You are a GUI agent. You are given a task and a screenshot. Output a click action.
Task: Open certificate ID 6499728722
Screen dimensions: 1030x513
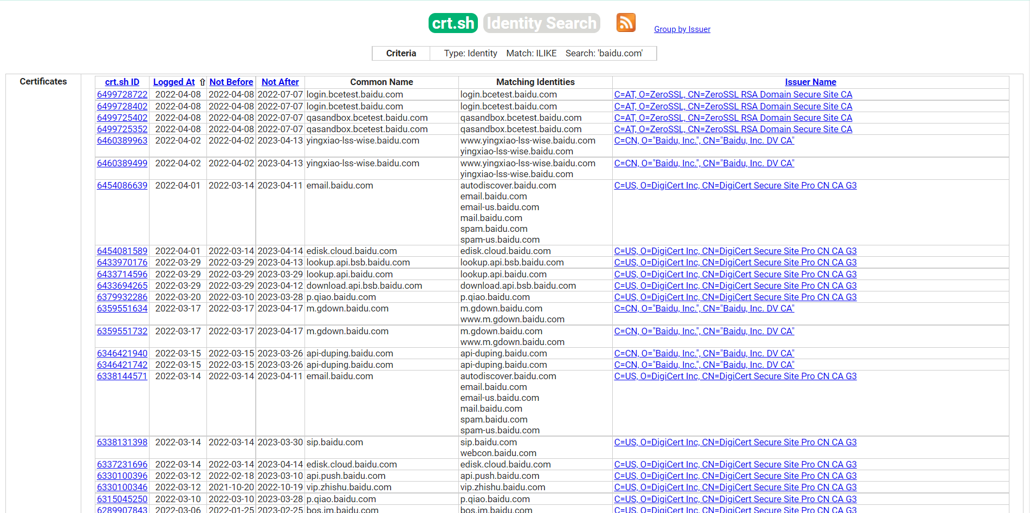122,94
